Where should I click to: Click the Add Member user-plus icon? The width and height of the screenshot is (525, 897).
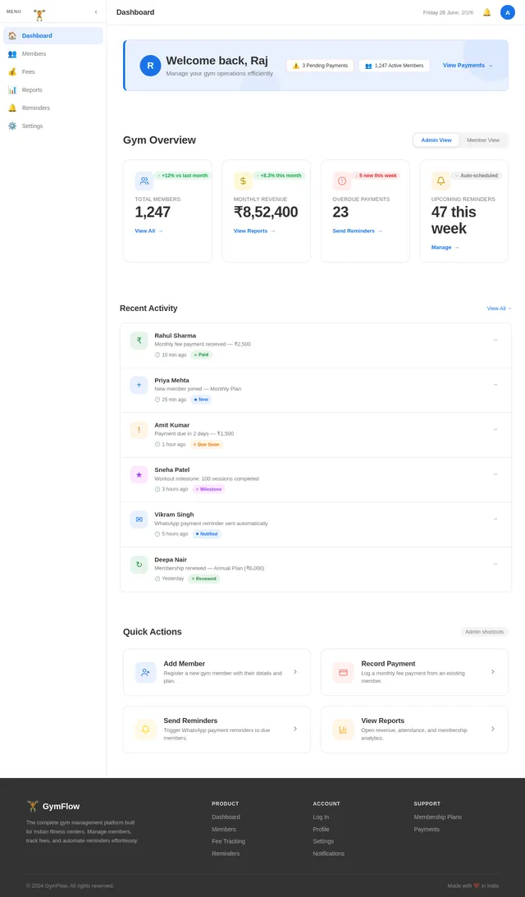(146, 673)
